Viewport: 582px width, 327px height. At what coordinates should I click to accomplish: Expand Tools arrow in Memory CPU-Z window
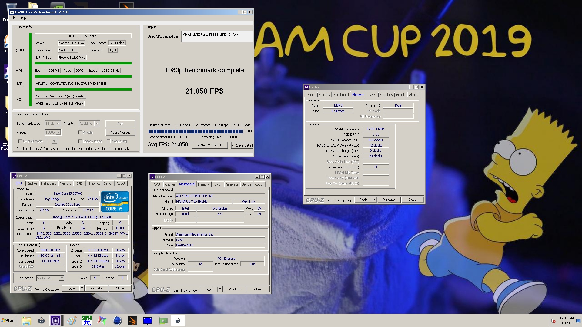[x=374, y=200]
